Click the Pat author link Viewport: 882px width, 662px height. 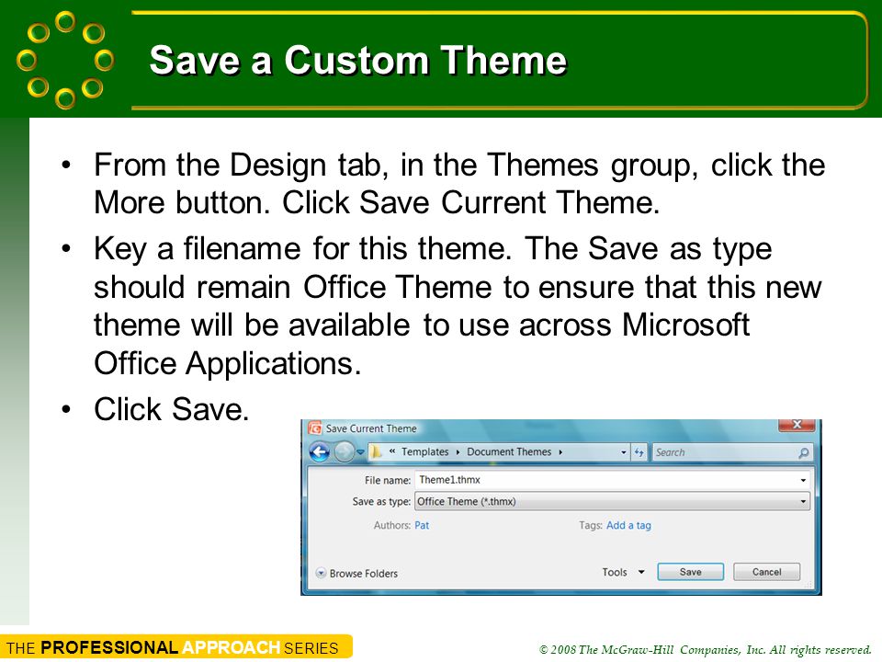(x=422, y=525)
